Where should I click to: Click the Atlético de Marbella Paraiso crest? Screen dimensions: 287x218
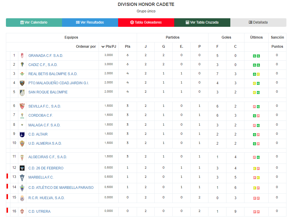tap(22, 188)
